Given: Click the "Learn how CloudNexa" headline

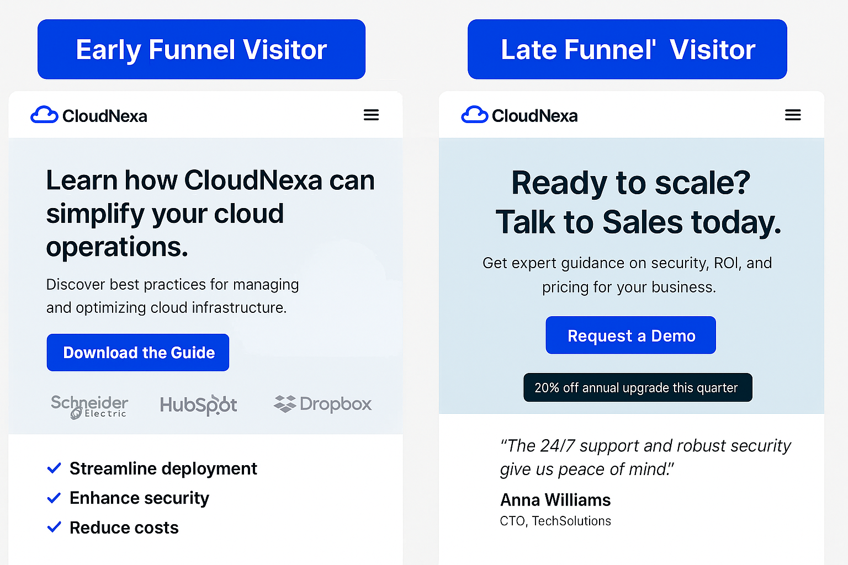Looking at the screenshot, I should click(x=210, y=213).
